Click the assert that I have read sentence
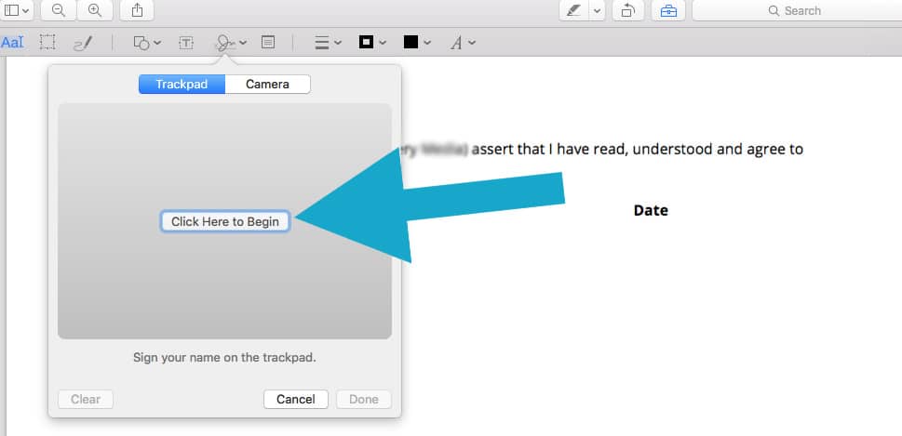The height and width of the screenshot is (436, 902). coord(638,150)
